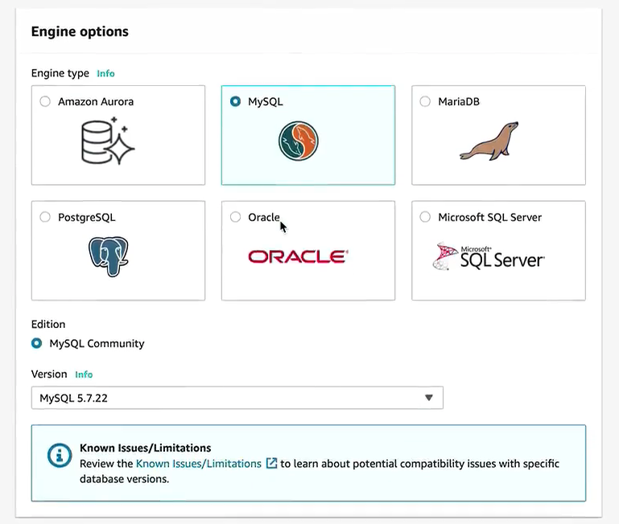Image resolution: width=619 pixels, height=524 pixels.
Task: Open the Version Info link
Action: pos(84,375)
